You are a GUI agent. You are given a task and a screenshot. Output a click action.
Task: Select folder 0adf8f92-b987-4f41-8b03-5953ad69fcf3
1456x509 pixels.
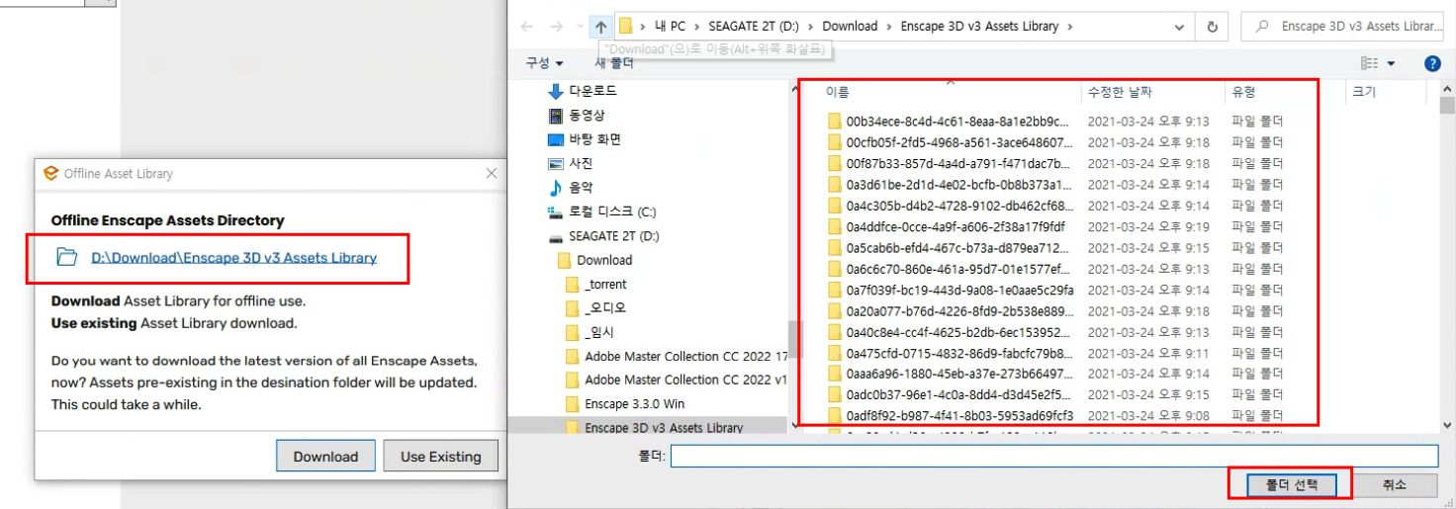click(x=959, y=415)
